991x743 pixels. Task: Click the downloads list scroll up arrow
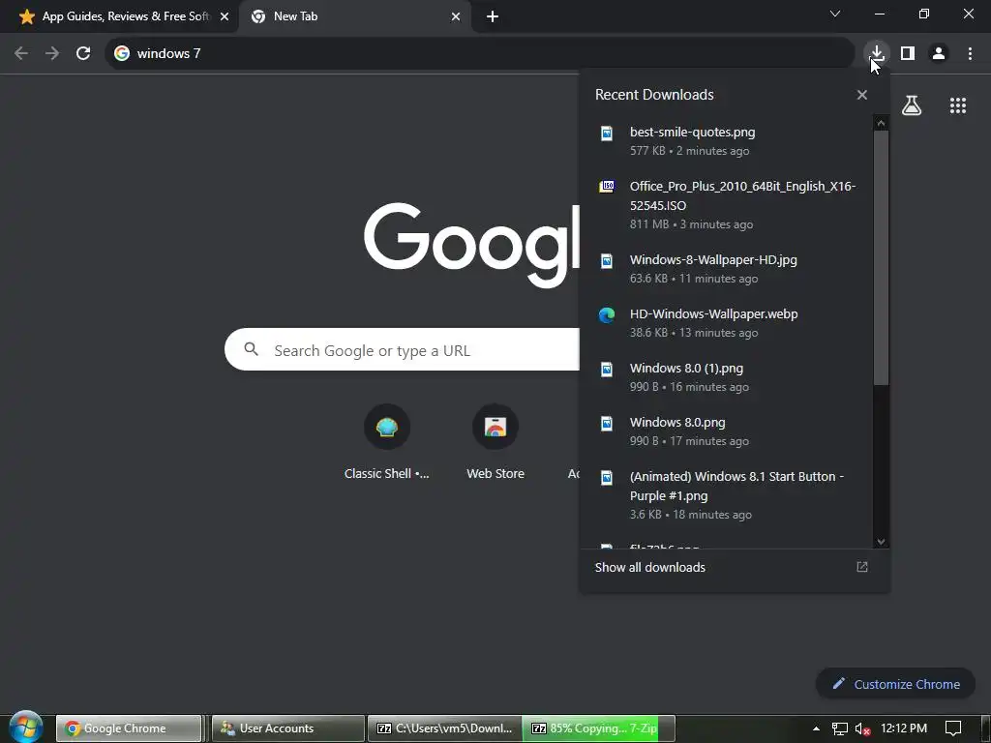(881, 123)
